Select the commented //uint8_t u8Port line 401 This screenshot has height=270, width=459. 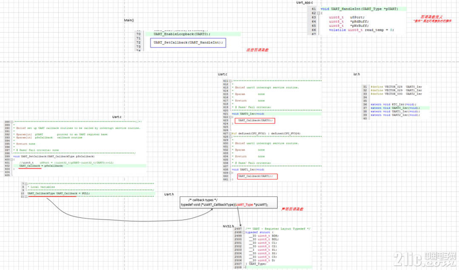pyautogui.click(x=66, y=163)
